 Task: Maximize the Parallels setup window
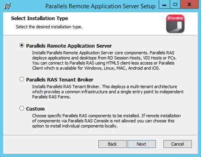coord(175,5)
